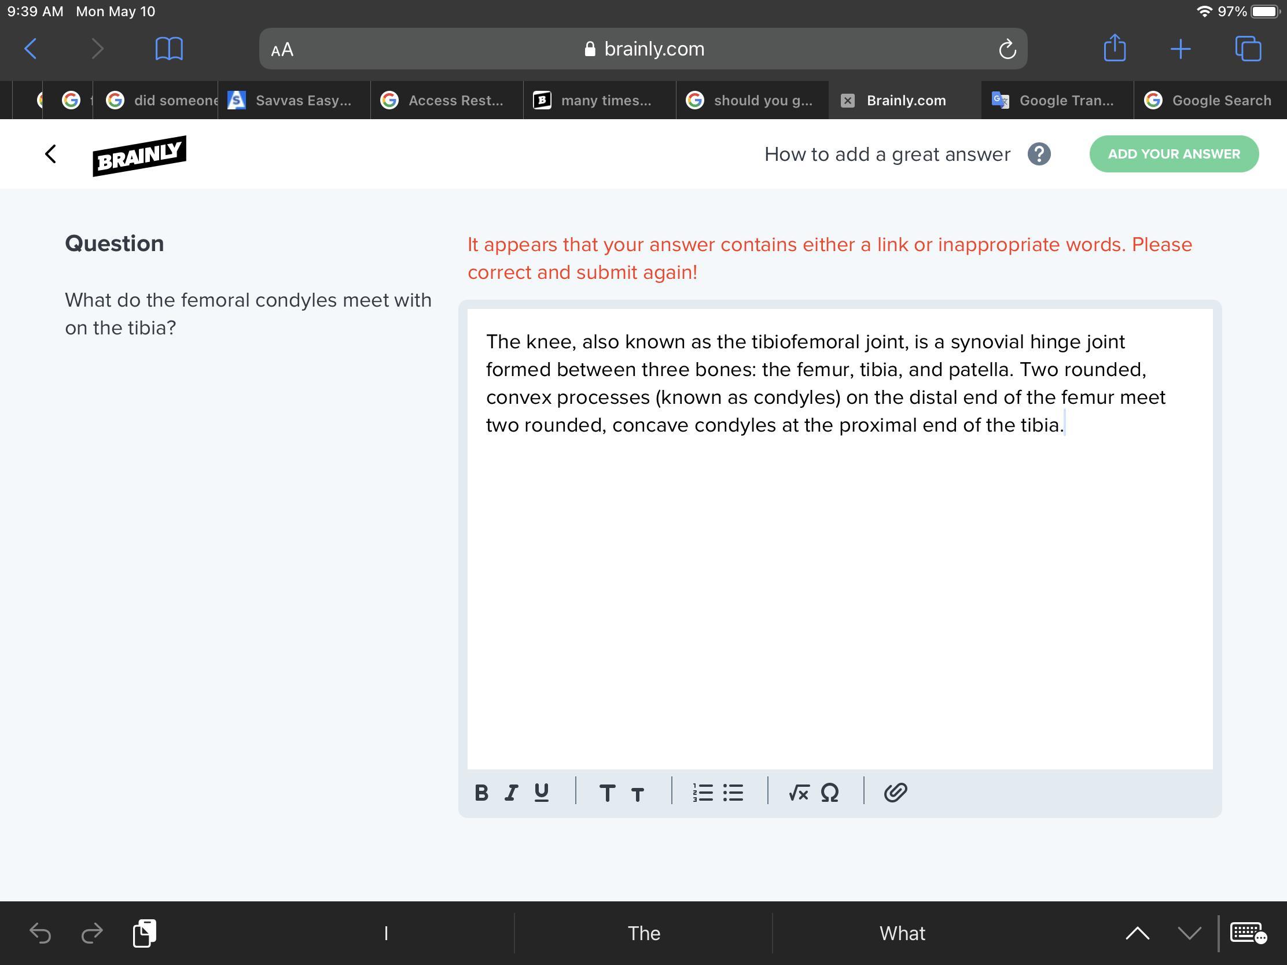Attach a file with the paperclip icon

(895, 793)
